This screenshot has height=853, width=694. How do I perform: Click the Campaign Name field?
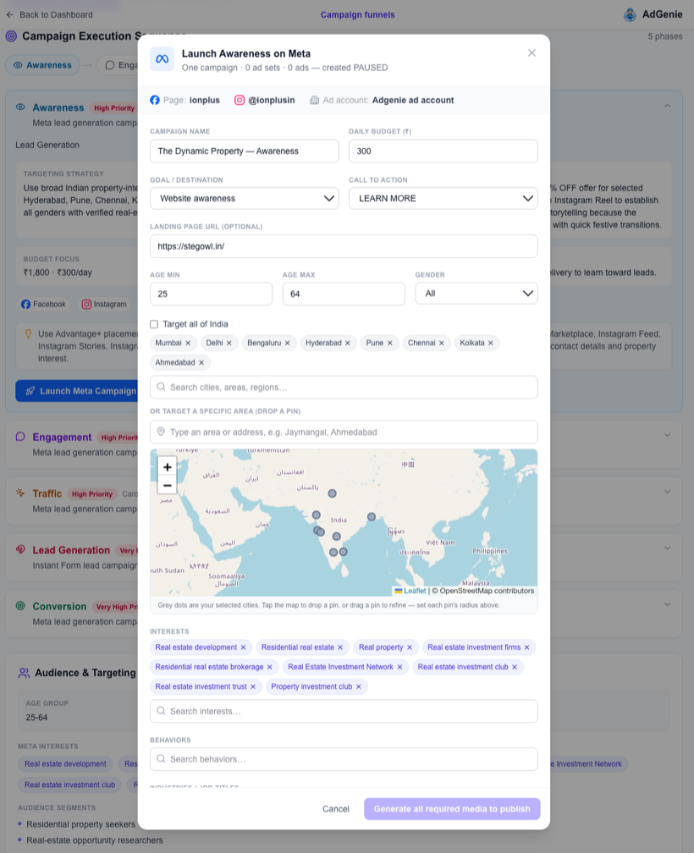pos(245,151)
